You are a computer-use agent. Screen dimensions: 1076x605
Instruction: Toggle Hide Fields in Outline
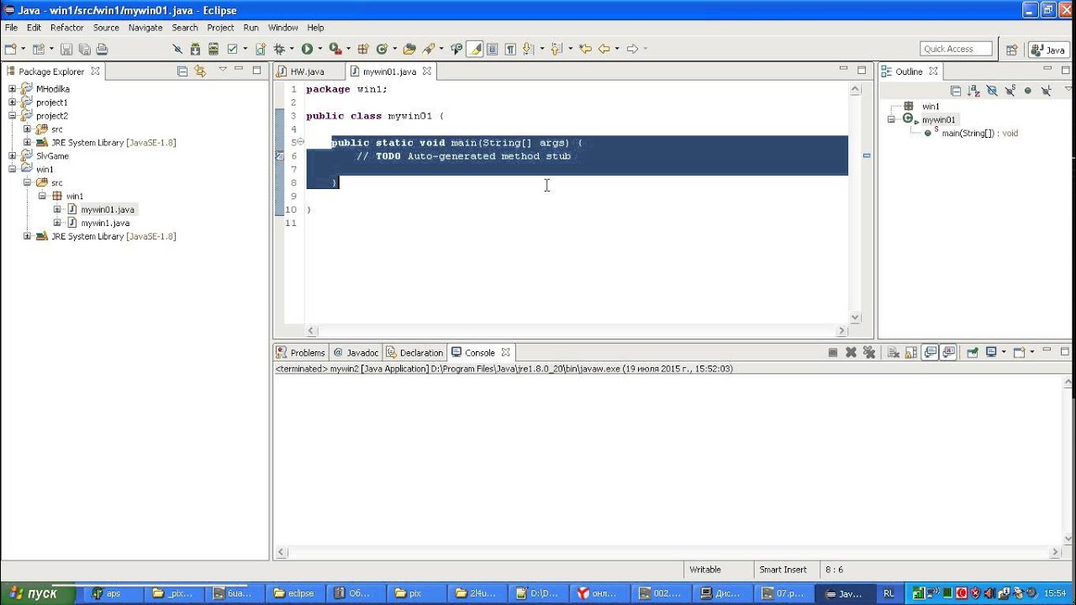992,90
